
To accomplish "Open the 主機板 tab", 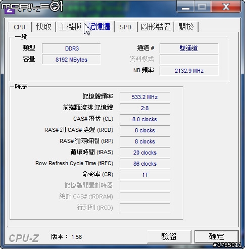I will [70, 27].
